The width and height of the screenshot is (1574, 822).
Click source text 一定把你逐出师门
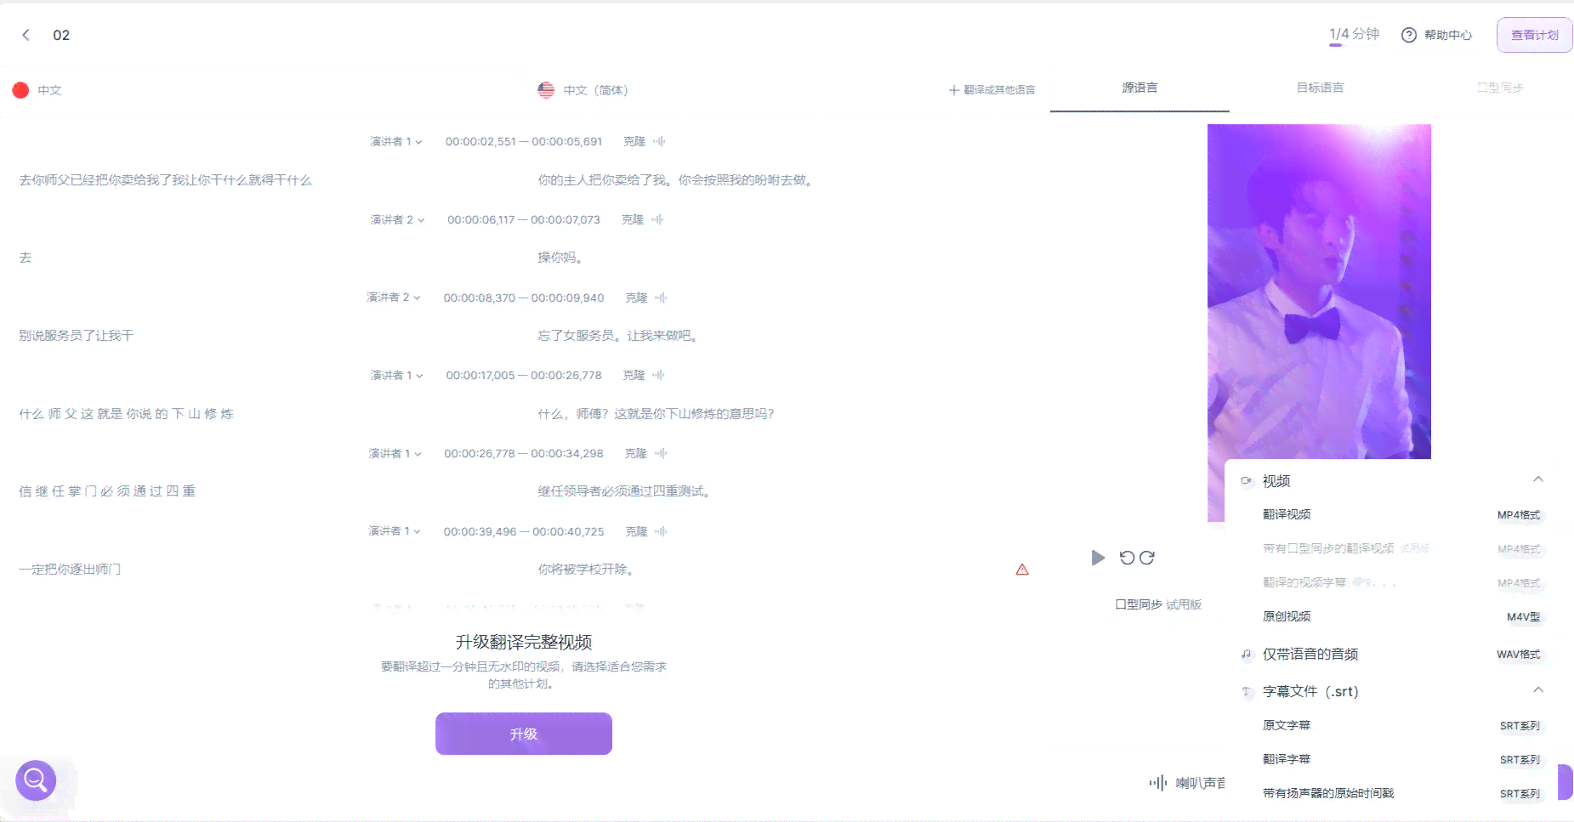tap(70, 570)
